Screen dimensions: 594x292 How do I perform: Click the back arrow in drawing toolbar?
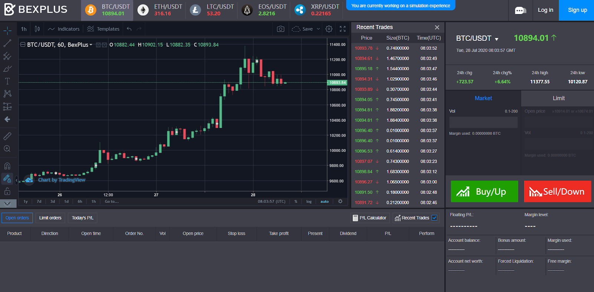click(7, 119)
